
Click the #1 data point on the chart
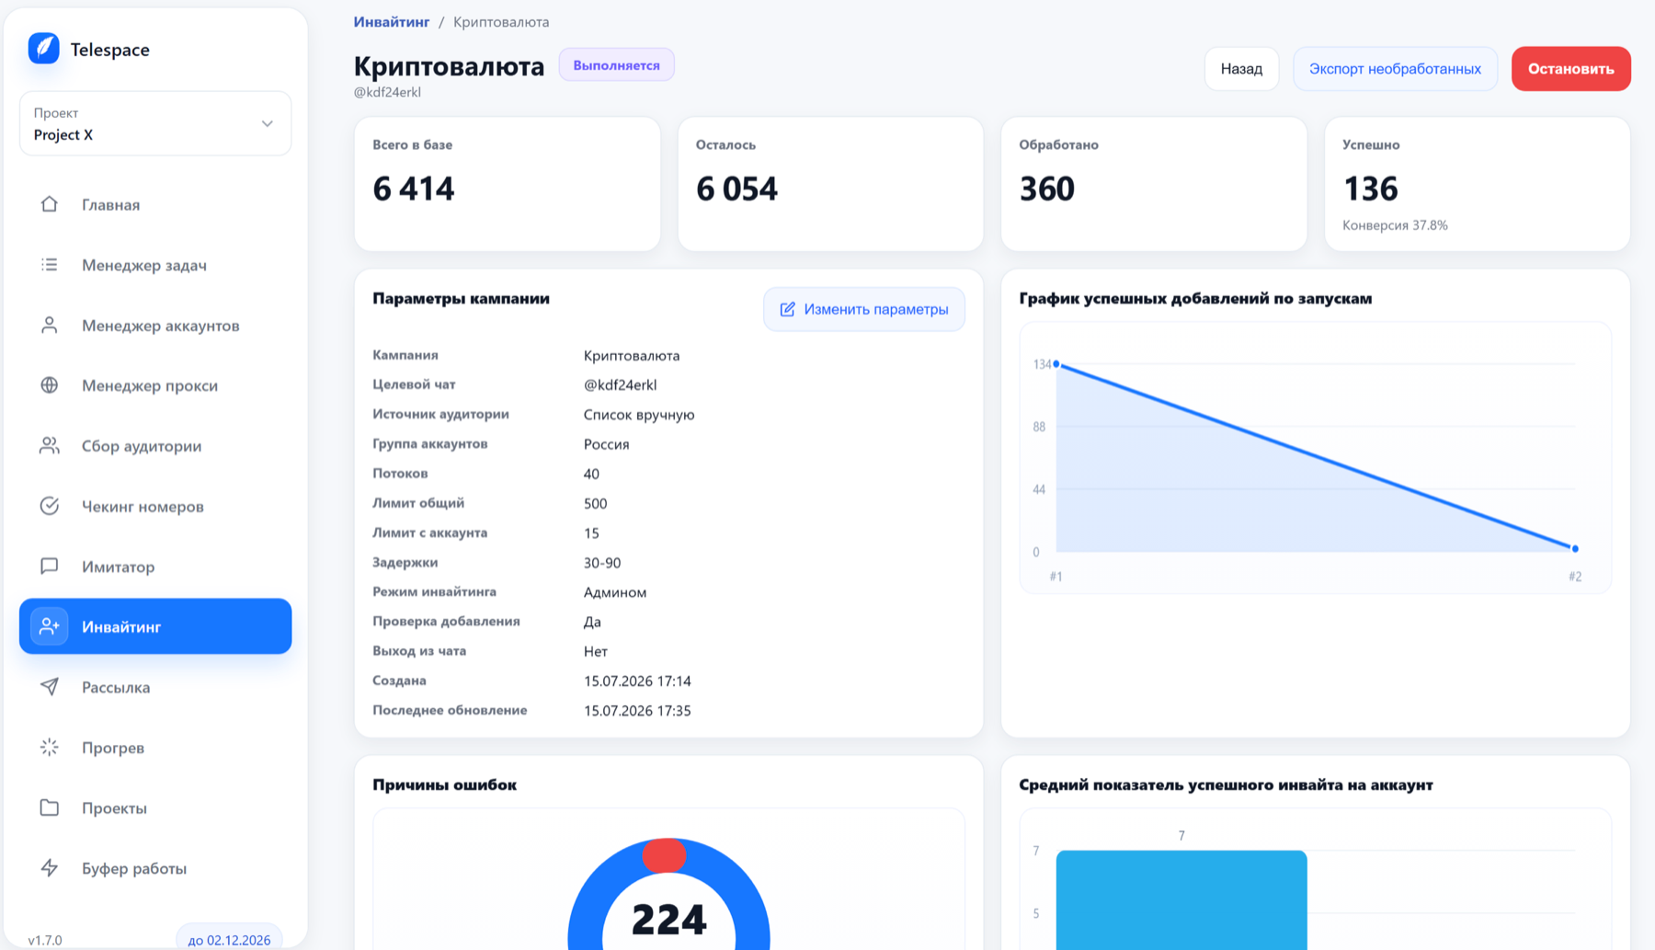tap(1056, 364)
